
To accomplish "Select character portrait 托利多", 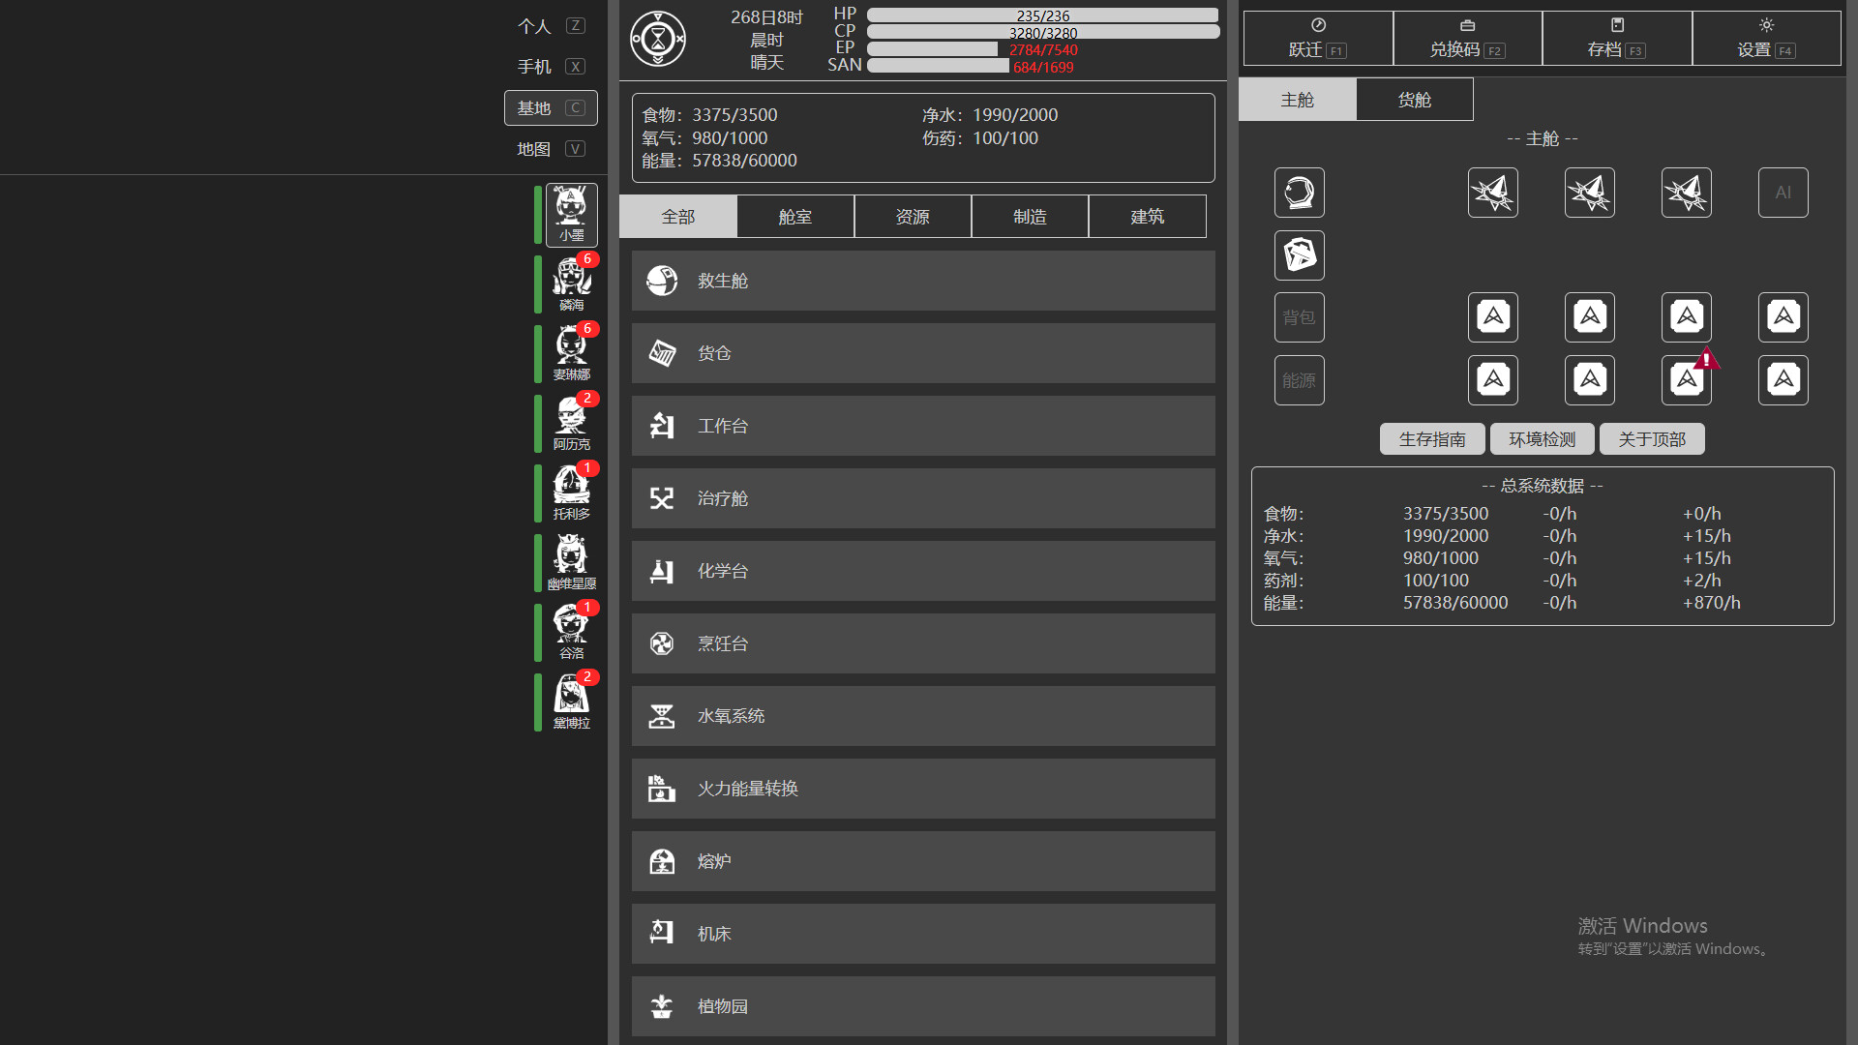I will 571,493.
